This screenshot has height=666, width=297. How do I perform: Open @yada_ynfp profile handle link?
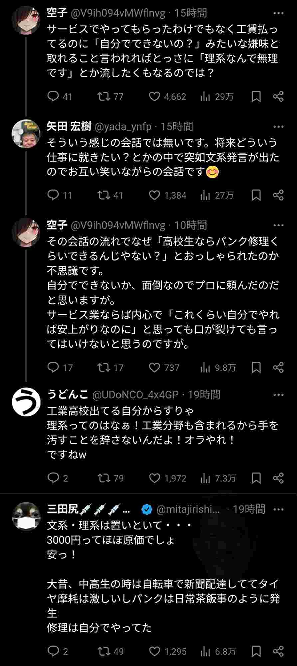coord(123,127)
